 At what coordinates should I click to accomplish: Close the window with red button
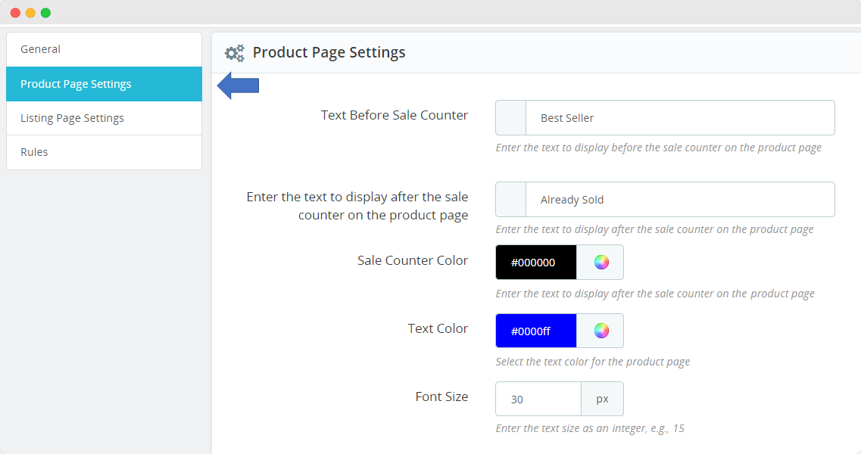click(15, 13)
